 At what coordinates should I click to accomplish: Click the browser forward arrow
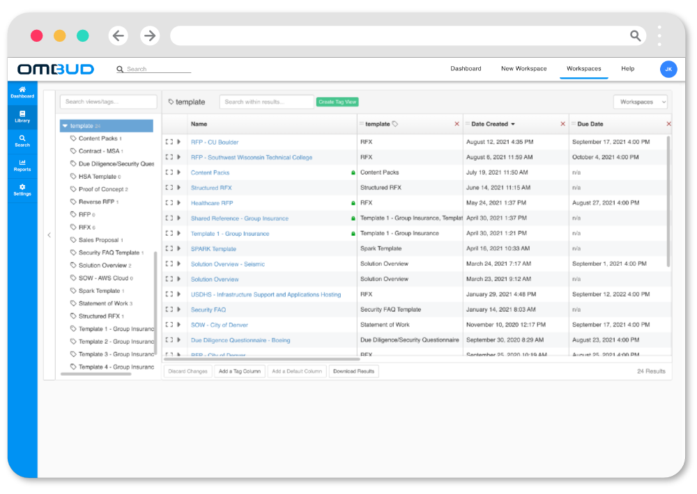click(150, 35)
